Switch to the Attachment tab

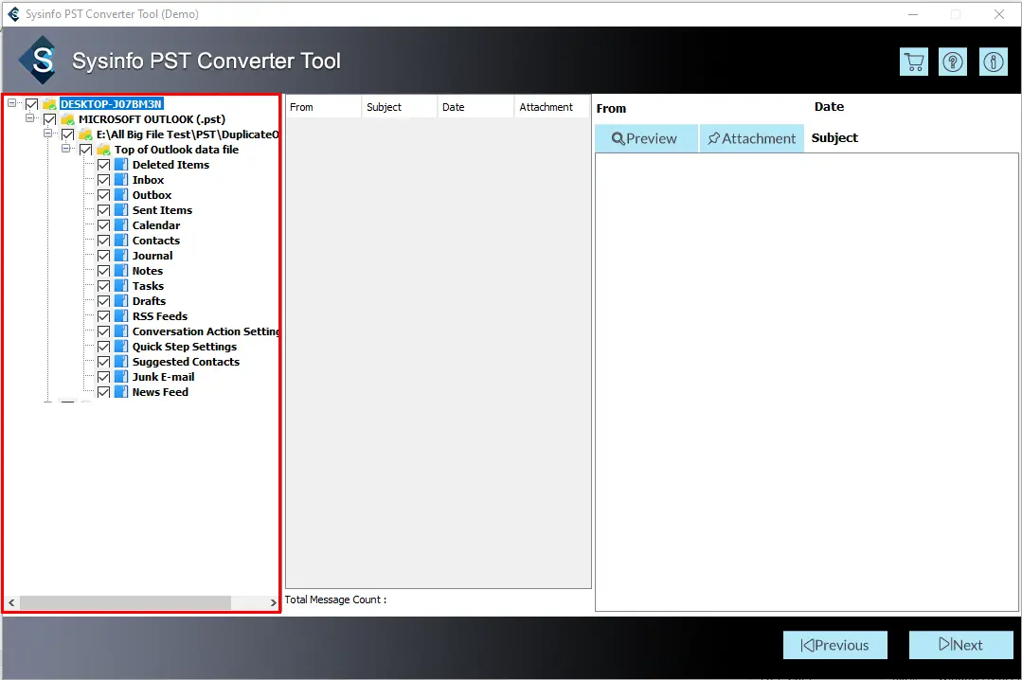click(x=752, y=138)
